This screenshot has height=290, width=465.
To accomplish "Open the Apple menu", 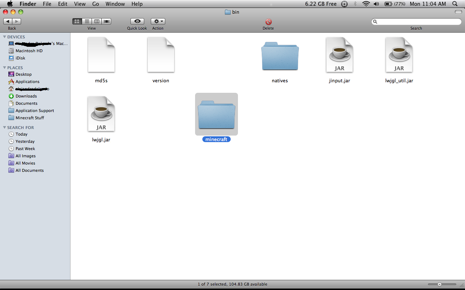I will (x=10, y=4).
